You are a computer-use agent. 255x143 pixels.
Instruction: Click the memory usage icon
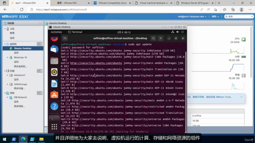243,57
